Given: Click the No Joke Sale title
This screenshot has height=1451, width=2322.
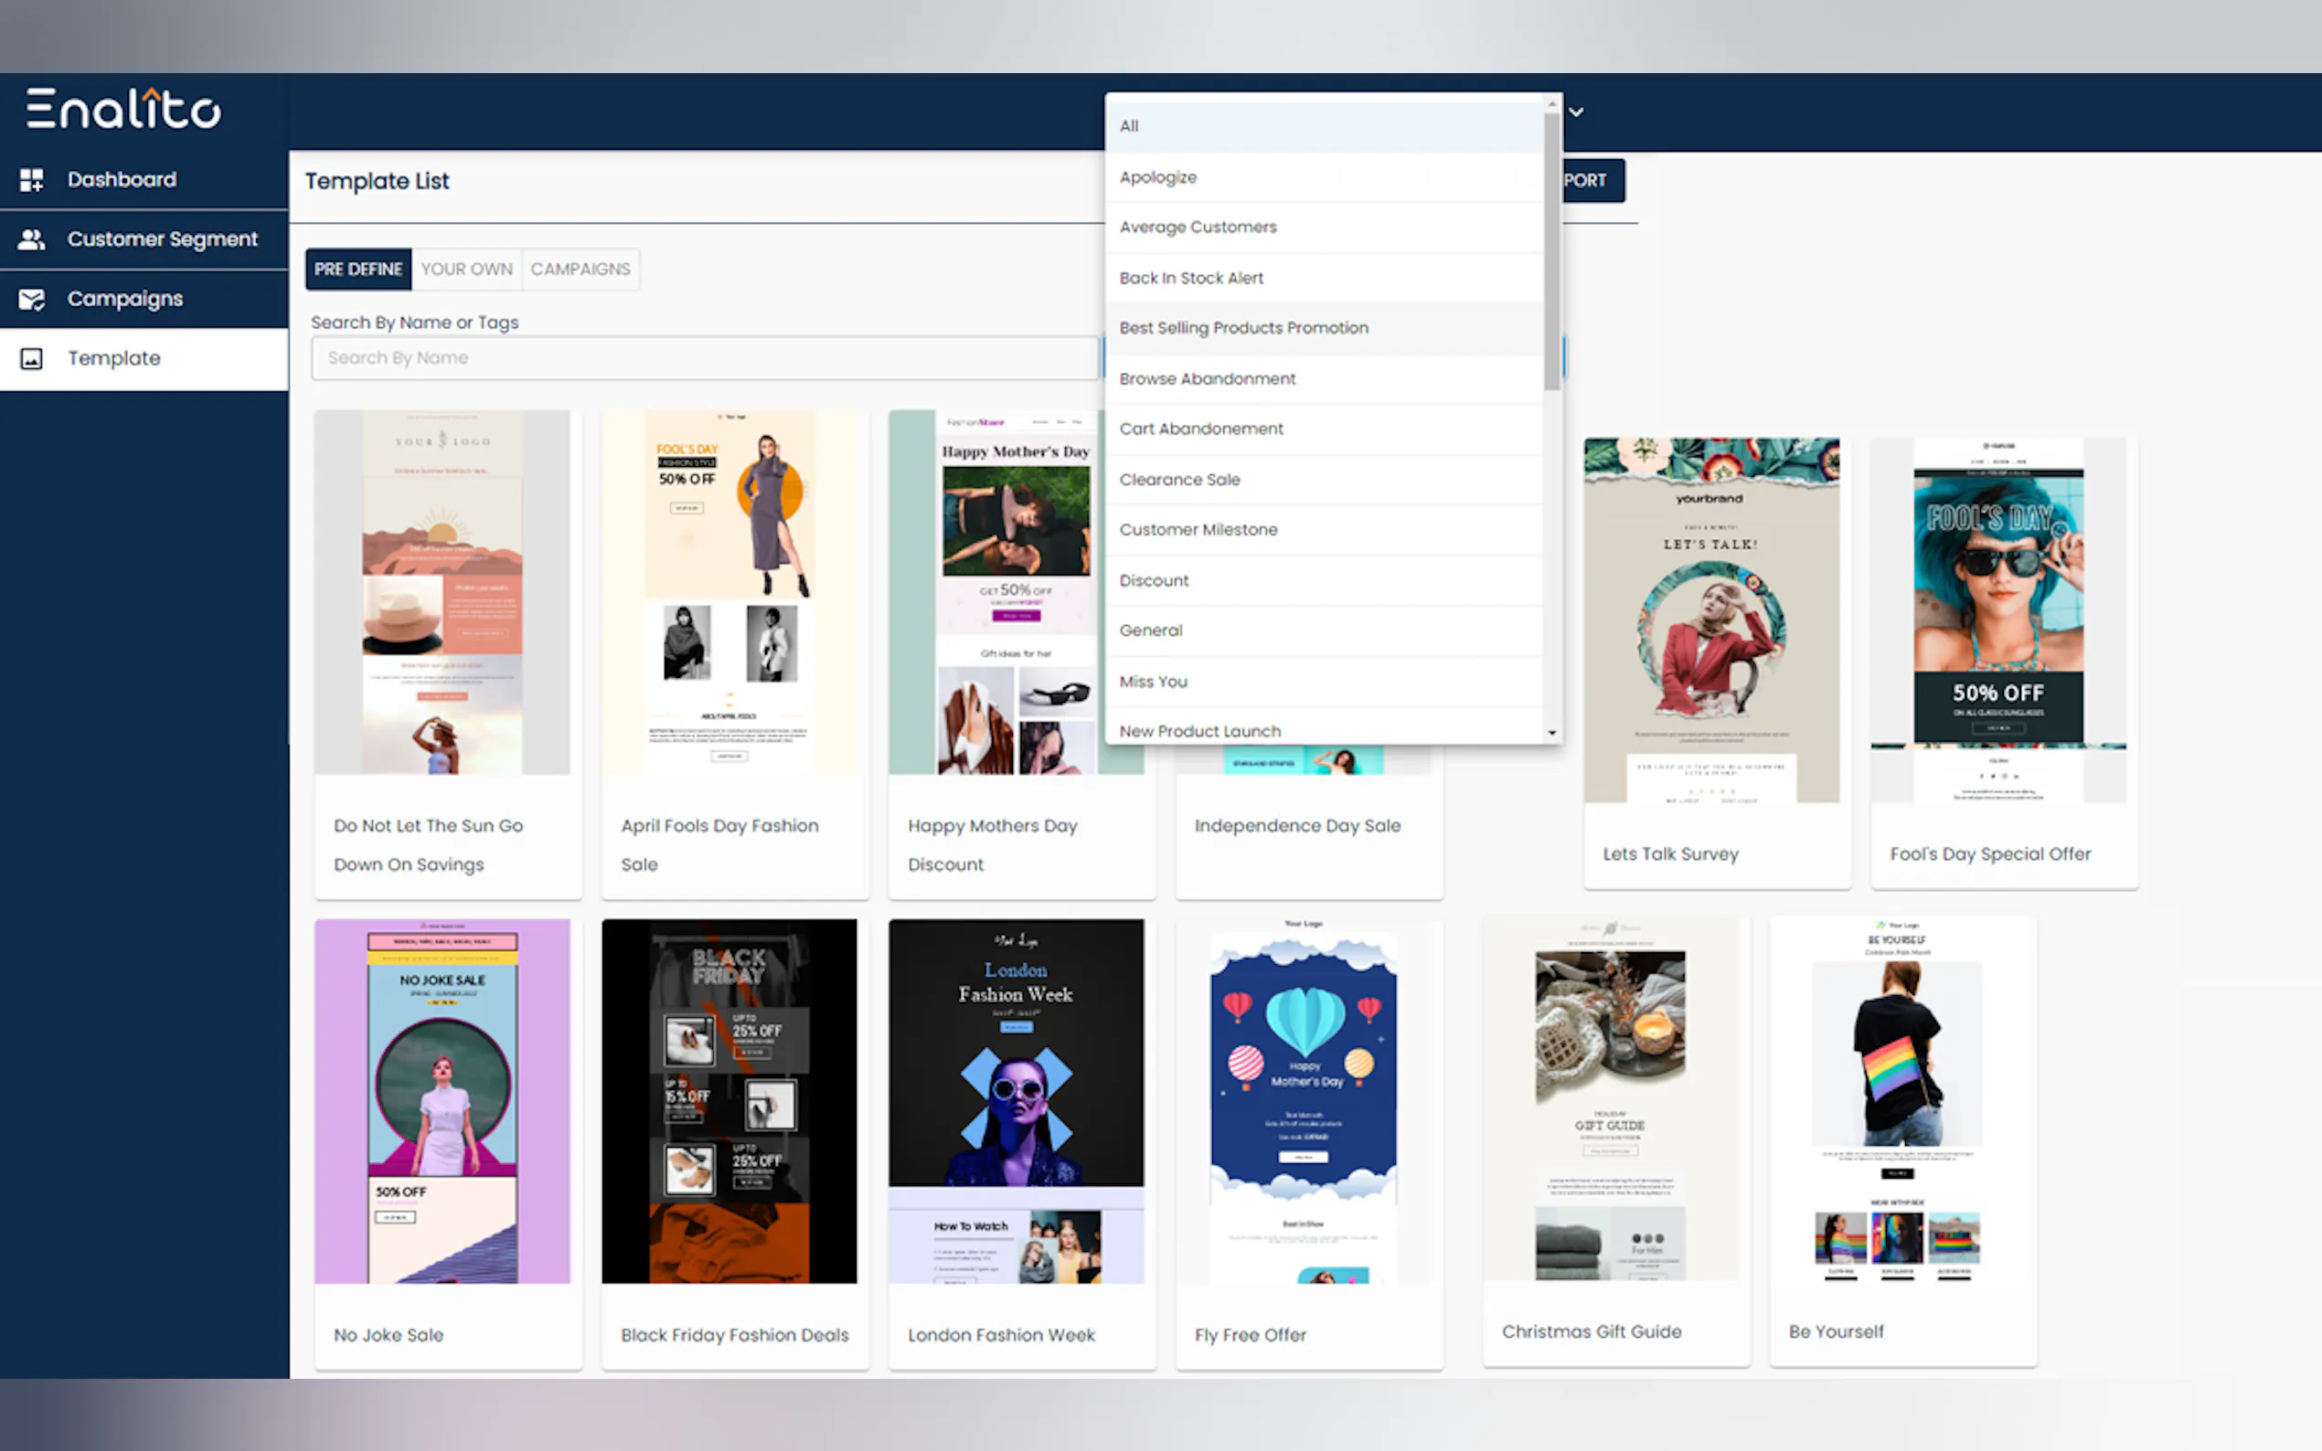Looking at the screenshot, I should (389, 1335).
